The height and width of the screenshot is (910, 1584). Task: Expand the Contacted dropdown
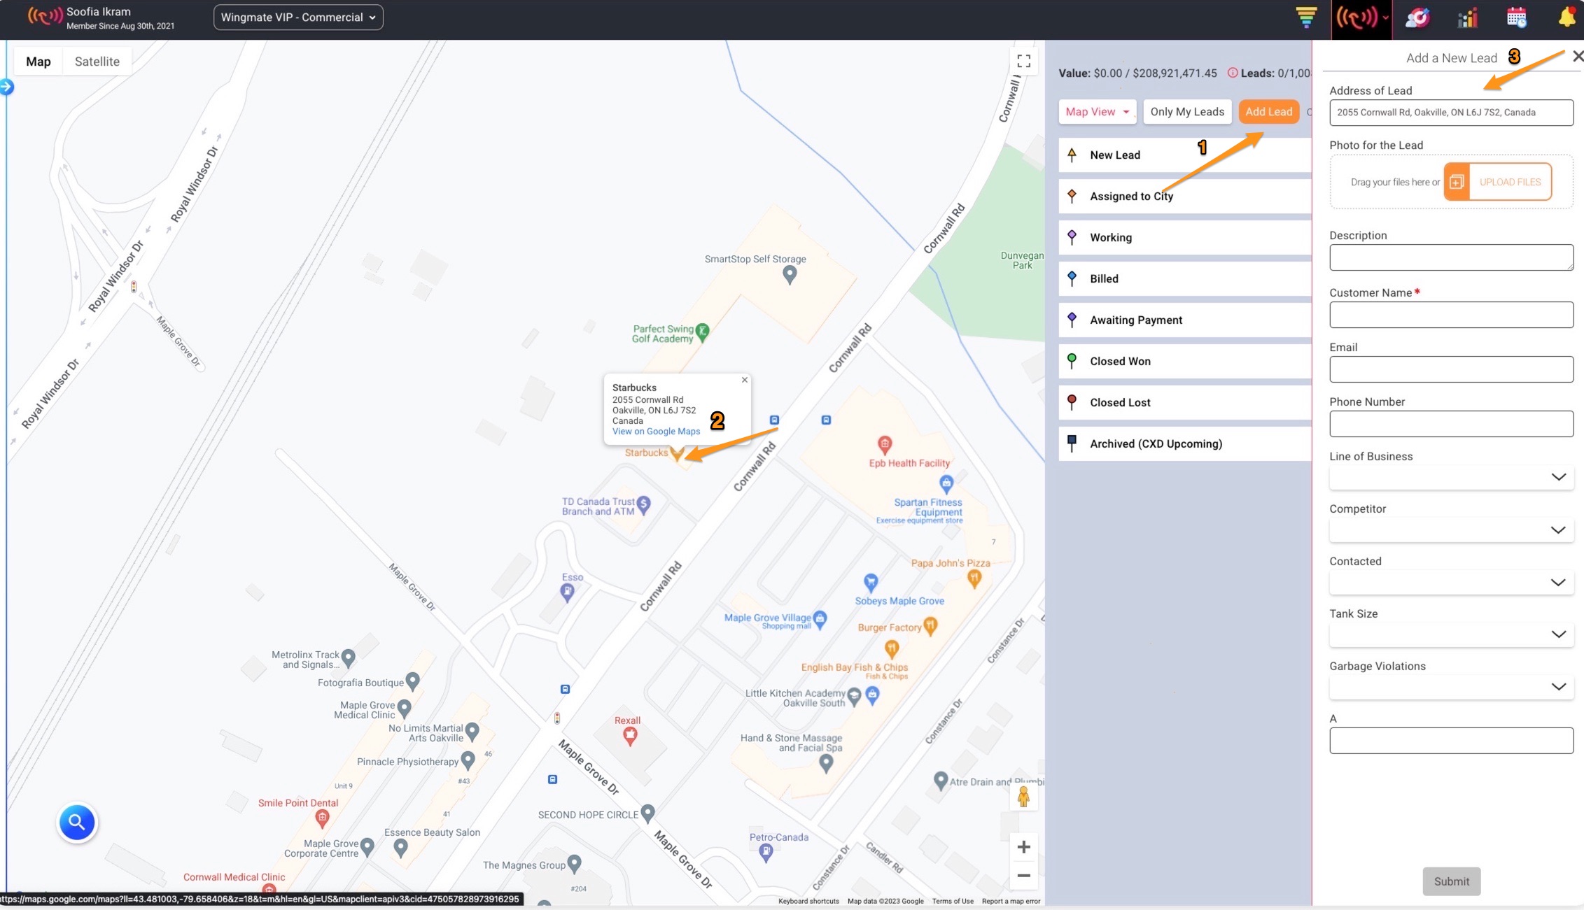tap(1451, 582)
